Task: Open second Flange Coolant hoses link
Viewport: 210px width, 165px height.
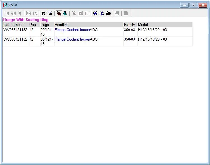Action: click(72, 39)
